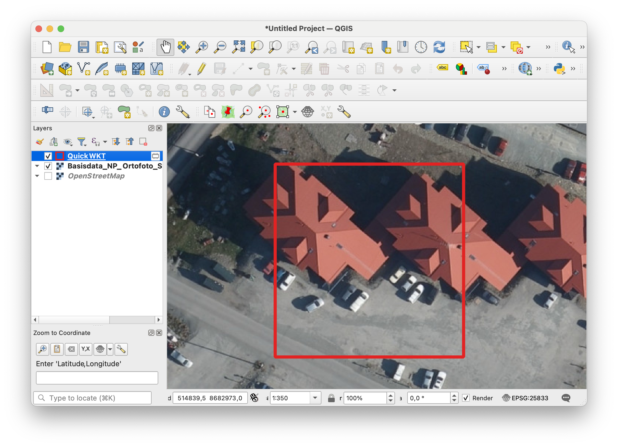
Task: Click the Refresh map icon
Action: [439, 47]
